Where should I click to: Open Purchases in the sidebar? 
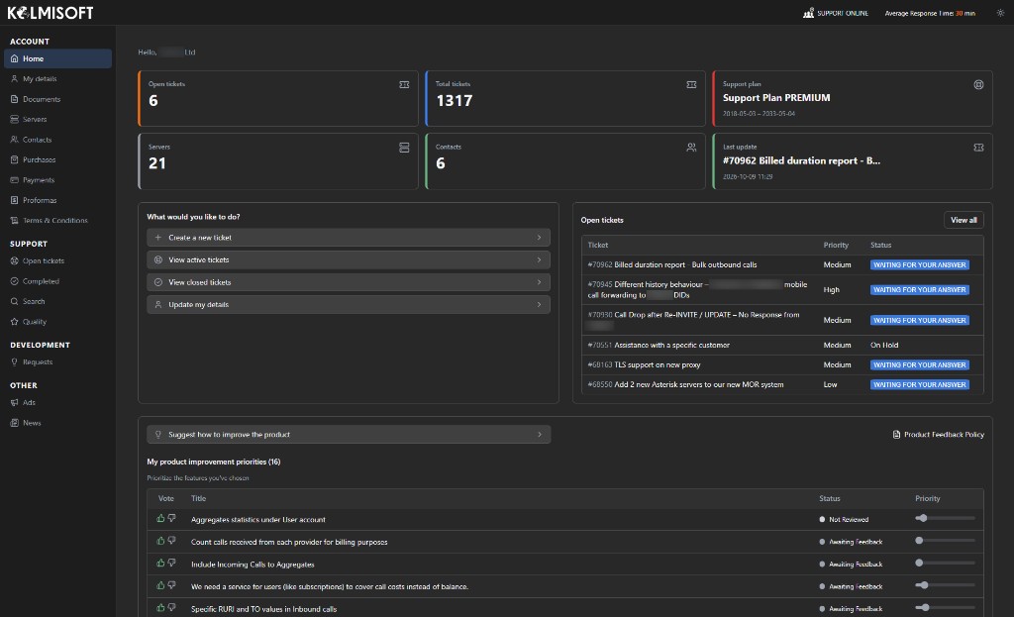[x=57, y=159]
